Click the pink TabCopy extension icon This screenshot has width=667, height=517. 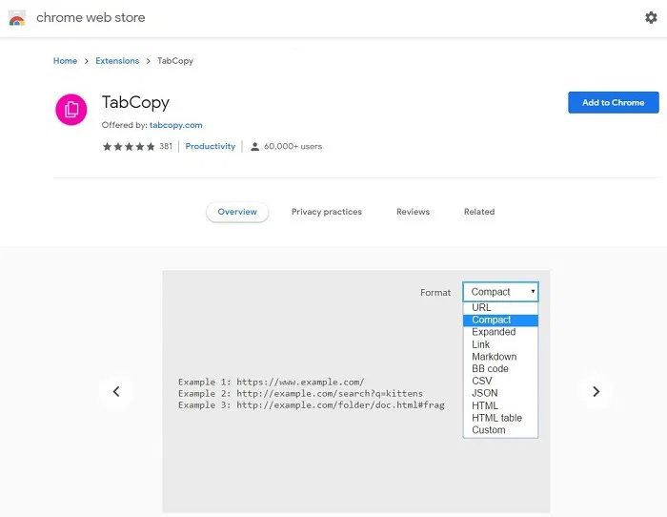[x=71, y=110]
